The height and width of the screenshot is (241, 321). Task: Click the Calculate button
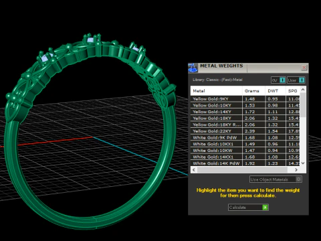(x=248, y=208)
